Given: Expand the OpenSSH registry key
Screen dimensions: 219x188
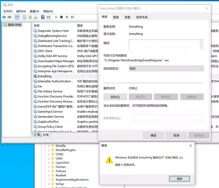Looking at the screenshot, I should 49,163.
